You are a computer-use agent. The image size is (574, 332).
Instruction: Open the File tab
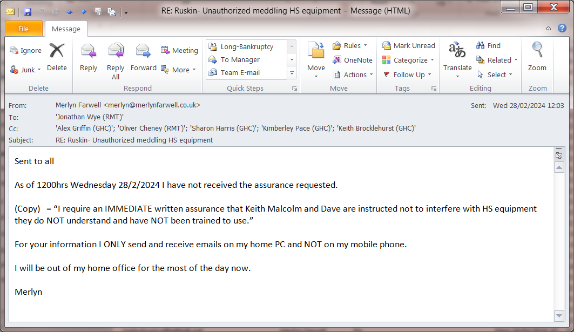pyautogui.click(x=24, y=29)
